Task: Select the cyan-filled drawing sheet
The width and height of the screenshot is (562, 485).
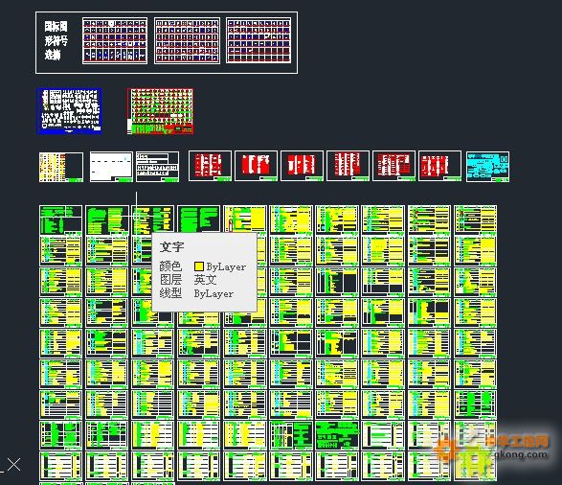Action: pos(488,167)
